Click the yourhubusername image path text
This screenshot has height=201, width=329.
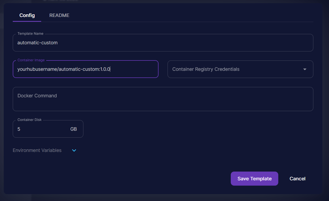(x=37, y=69)
